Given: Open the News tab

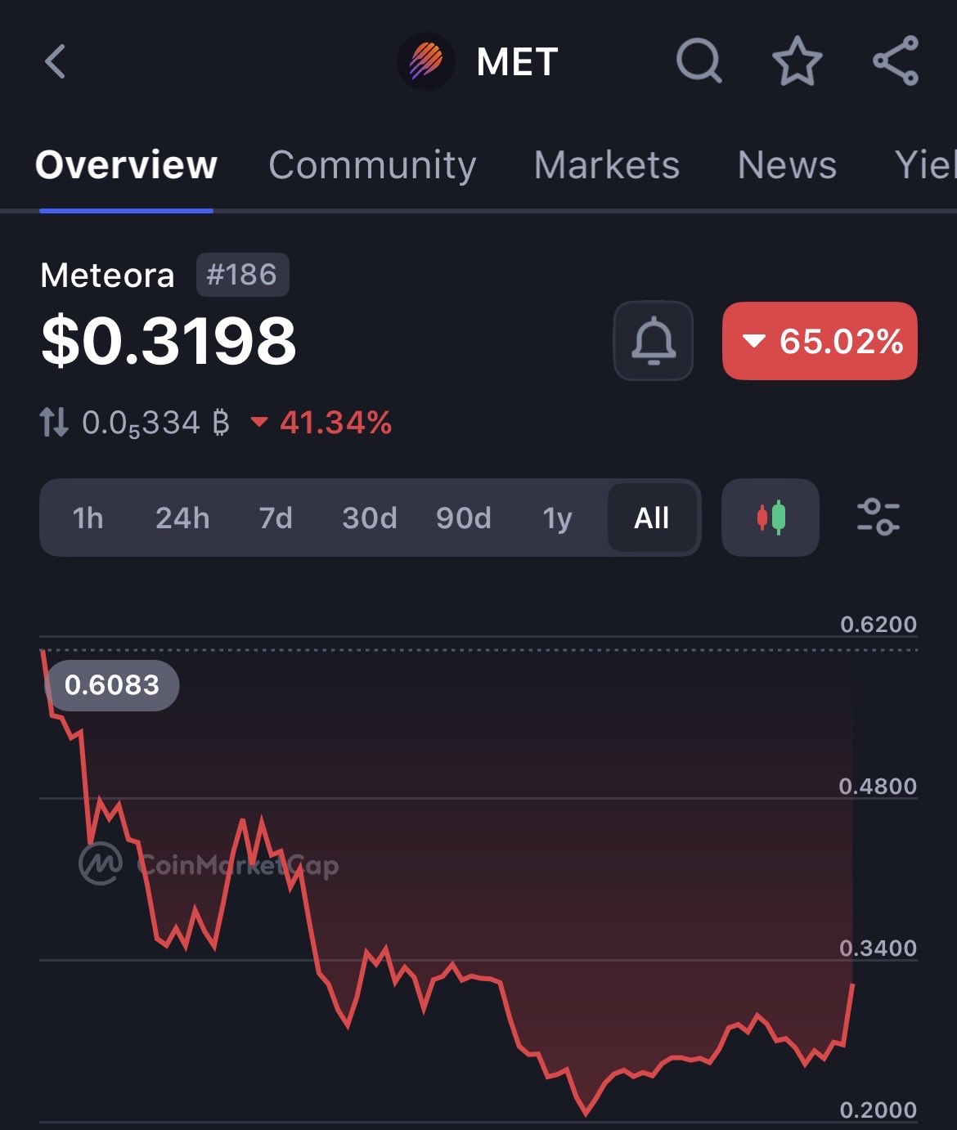Looking at the screenshot, I should pos(787,165).
